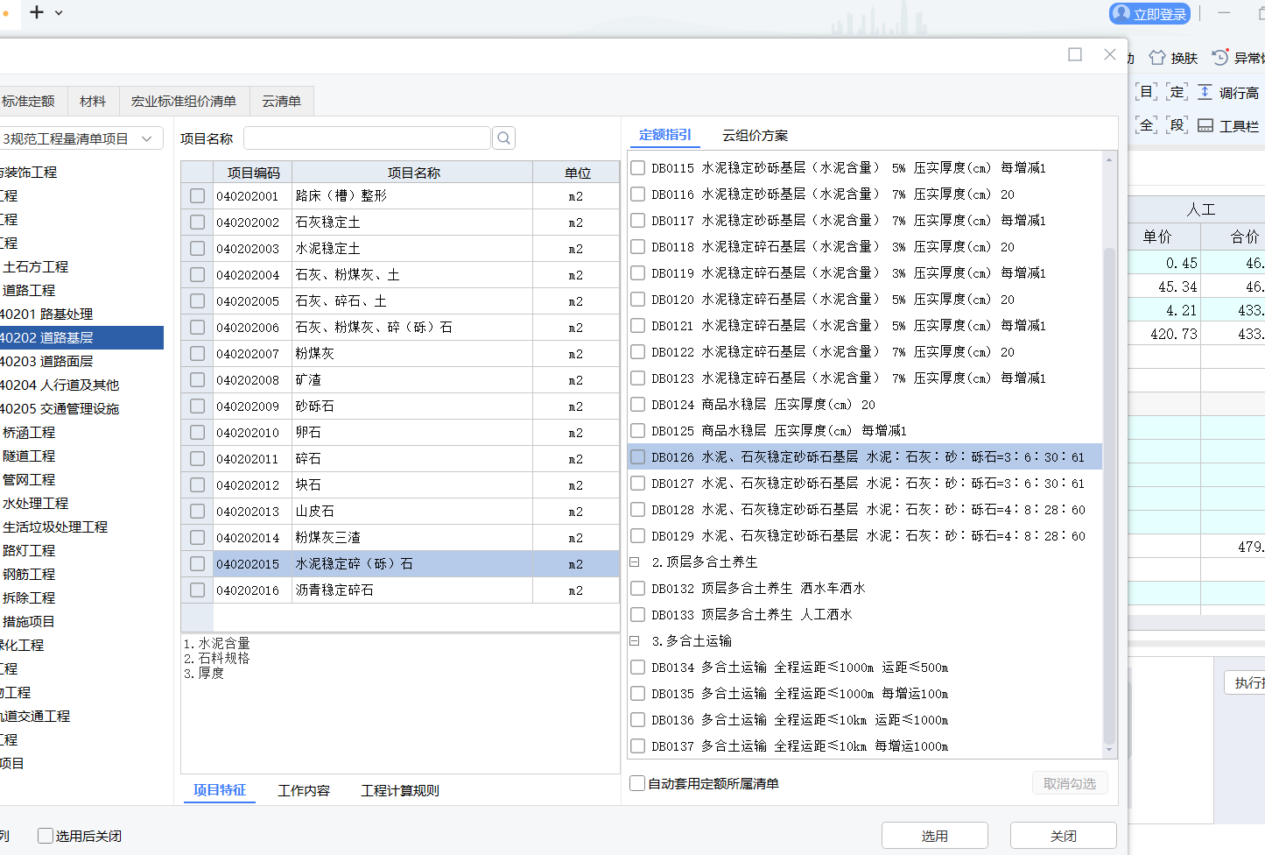
Task: Click the 换肤 shirt icon
Action: (x=1157, y=58)
